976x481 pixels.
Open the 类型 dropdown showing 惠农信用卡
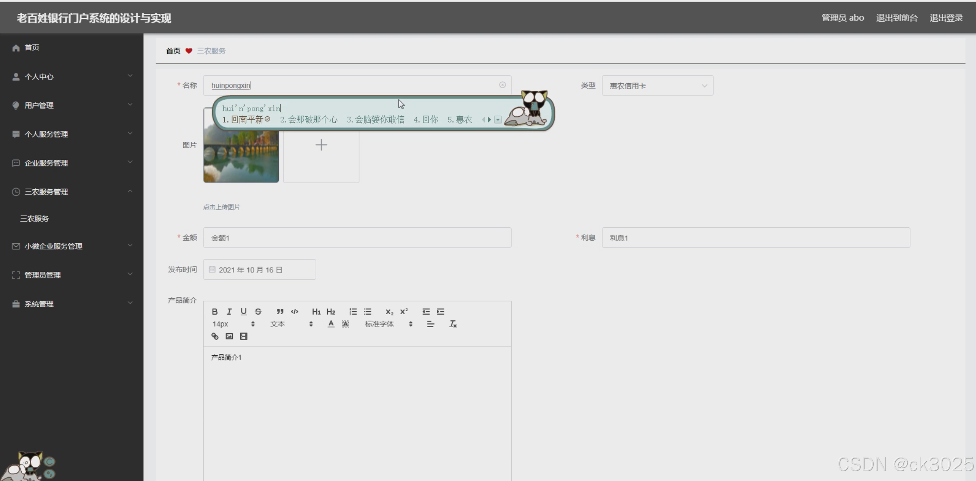click(x=657, y=86)
